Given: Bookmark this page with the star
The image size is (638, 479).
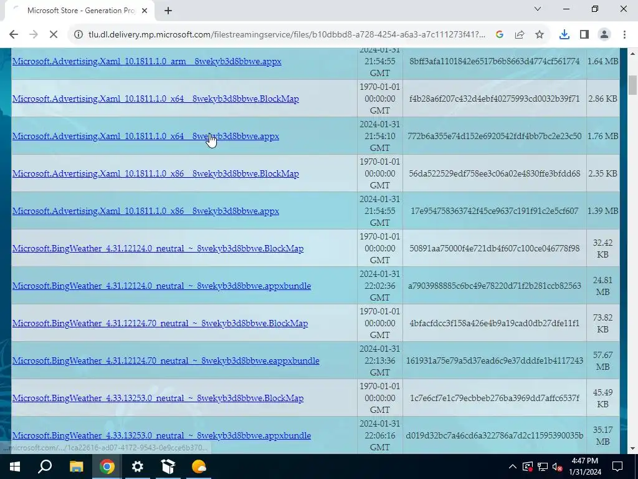Looking at the screenshot, I should tap(540, 35).
